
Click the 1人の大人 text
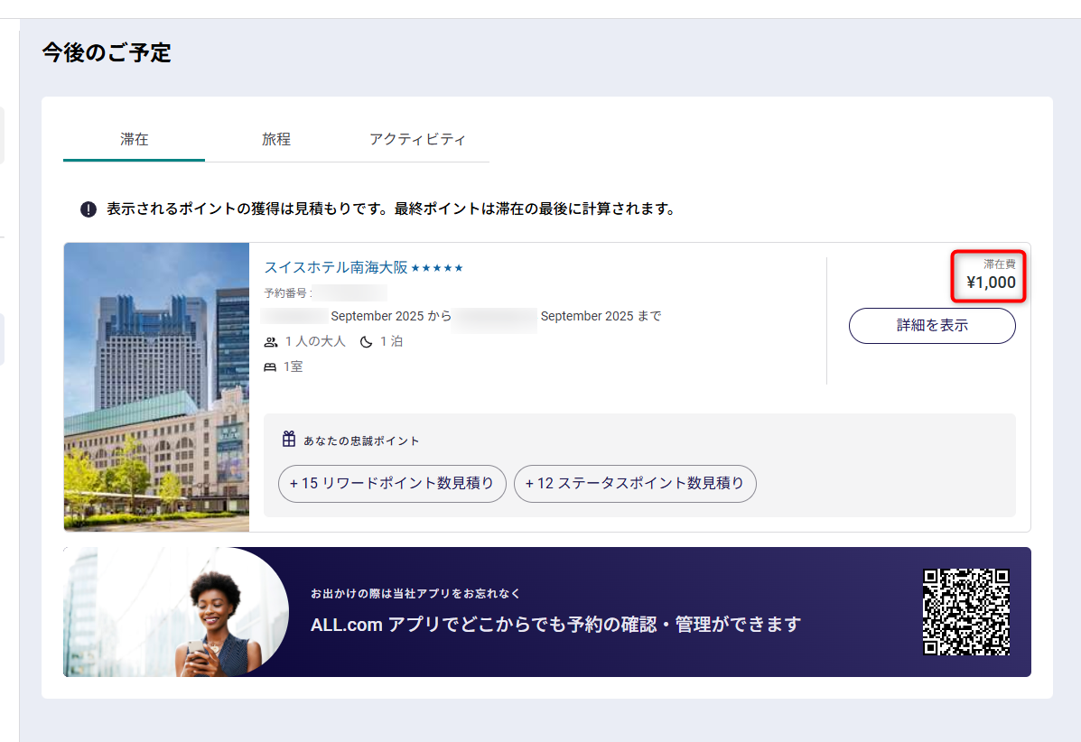pos(315,342)
